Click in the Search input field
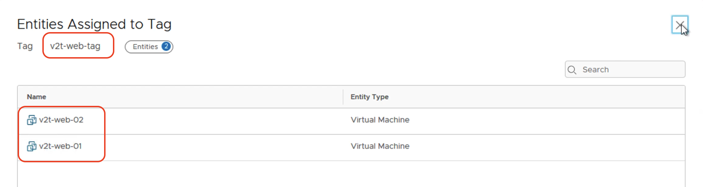The width and height of the screenshot is (703, 187). (x=625, y=70)
